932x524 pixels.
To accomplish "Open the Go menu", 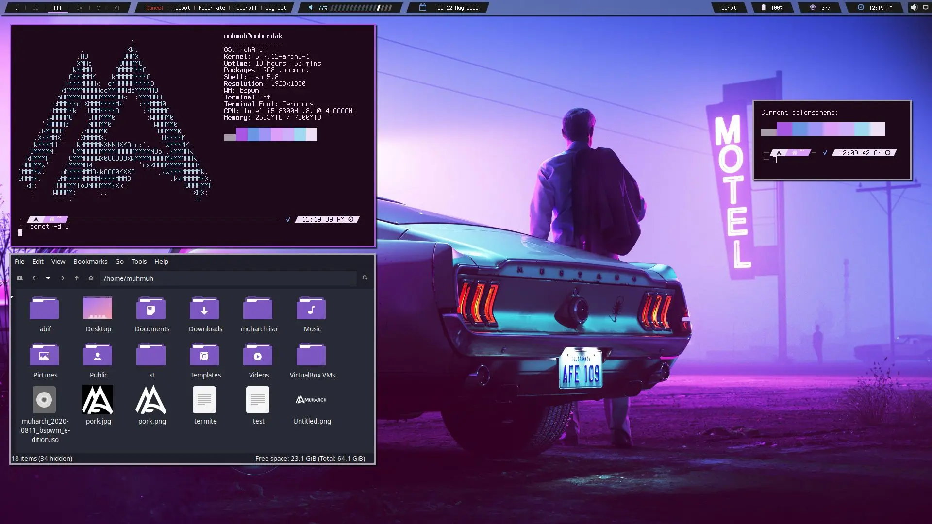I will pyautogui.click(x=119, y=262).
